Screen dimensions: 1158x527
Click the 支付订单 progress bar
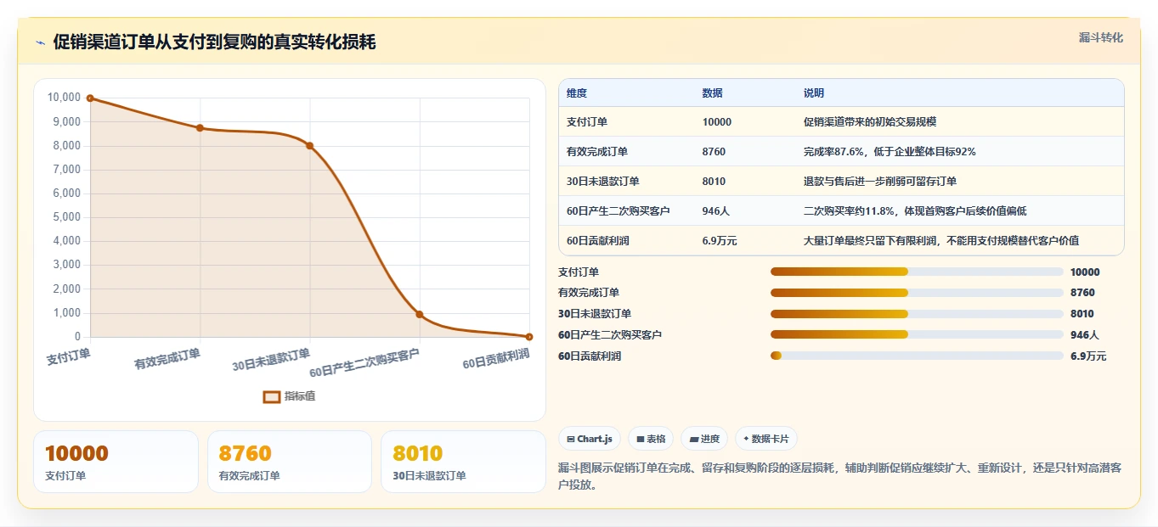coord(917,272)
